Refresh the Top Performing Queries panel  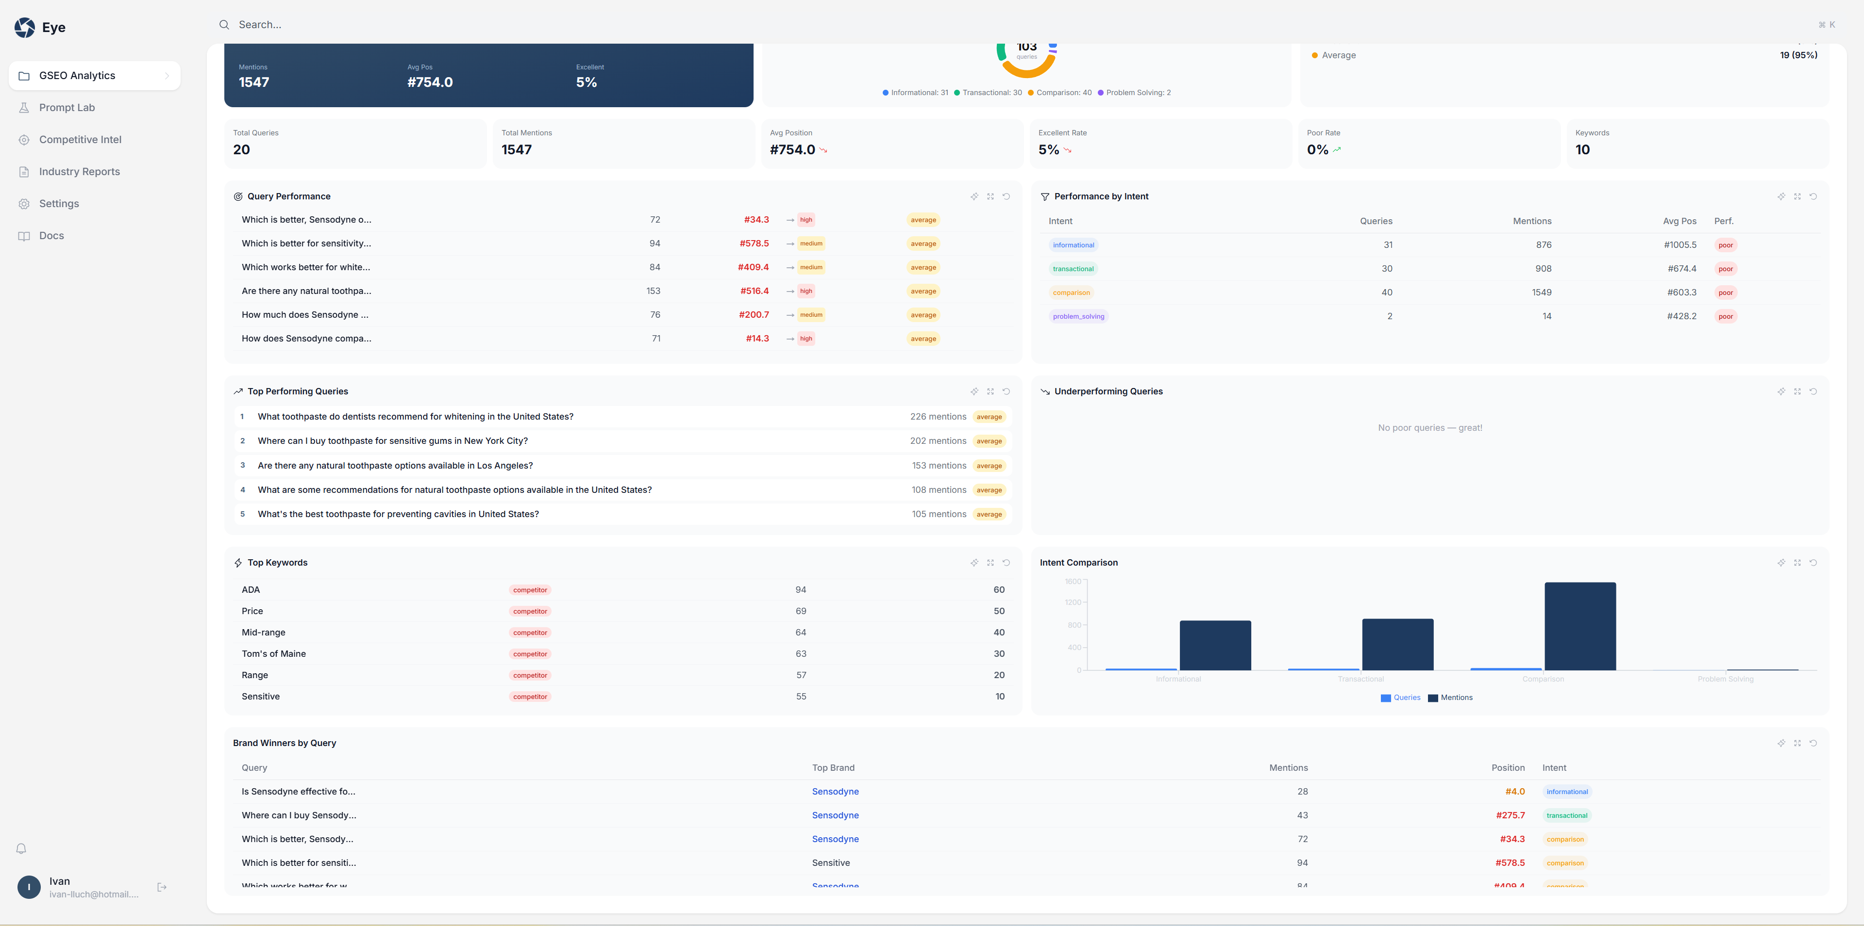(1006, 392)
